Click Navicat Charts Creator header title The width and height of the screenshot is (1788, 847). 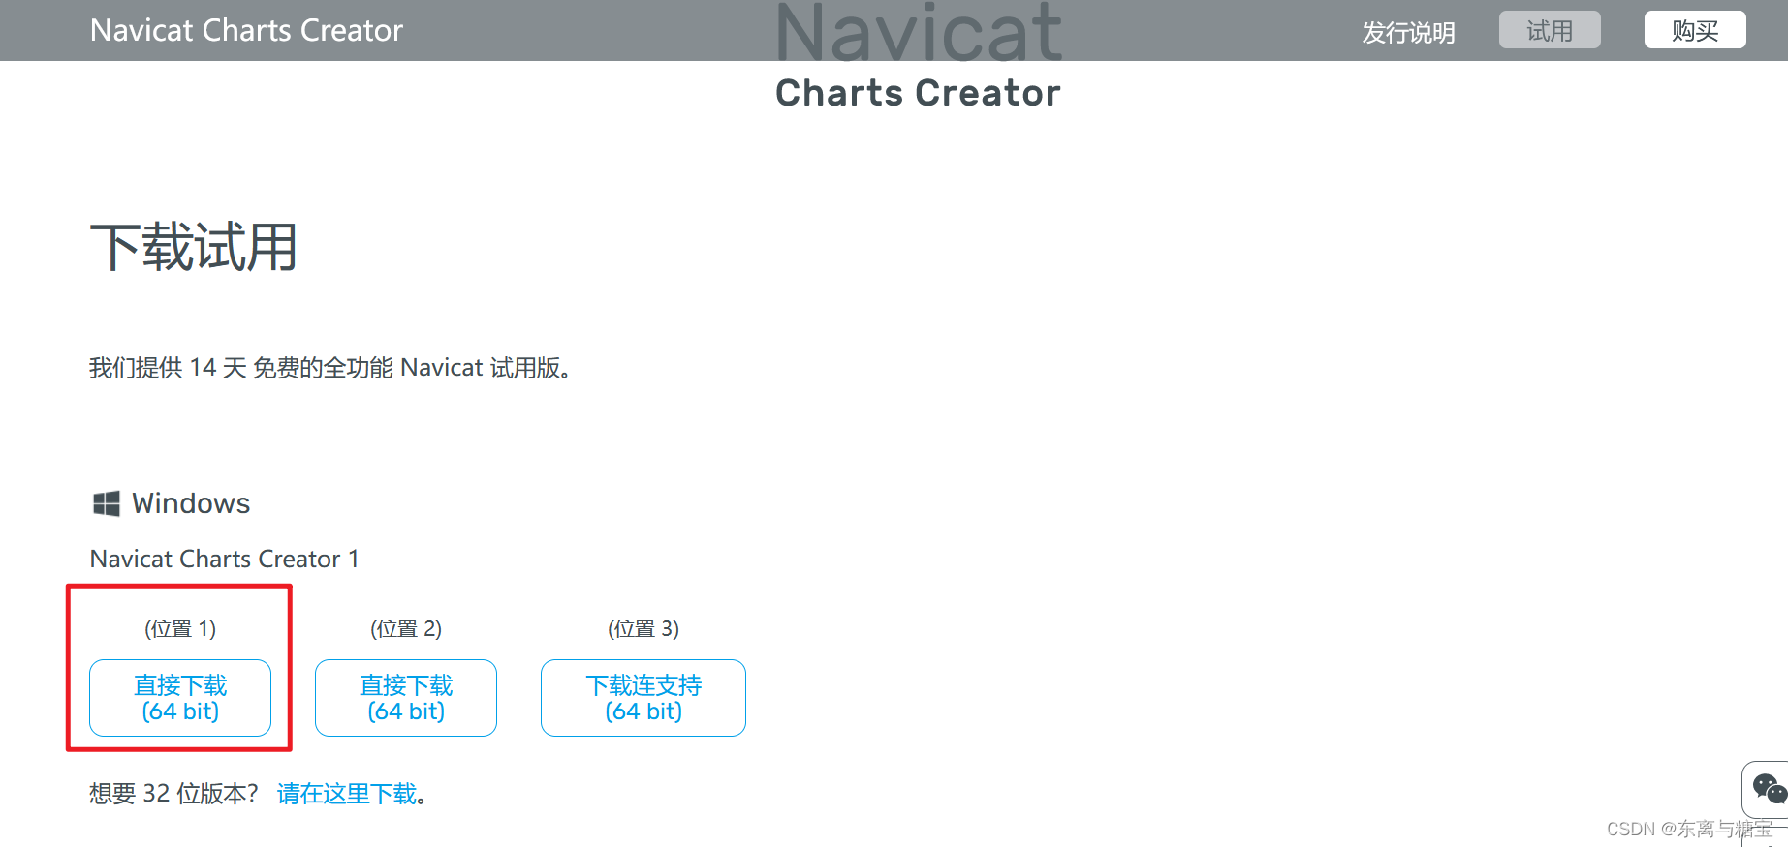(246, 30)
